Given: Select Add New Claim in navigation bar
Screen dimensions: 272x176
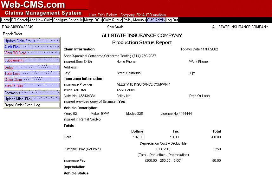Looking at the screenshot, I should [41, 20].
